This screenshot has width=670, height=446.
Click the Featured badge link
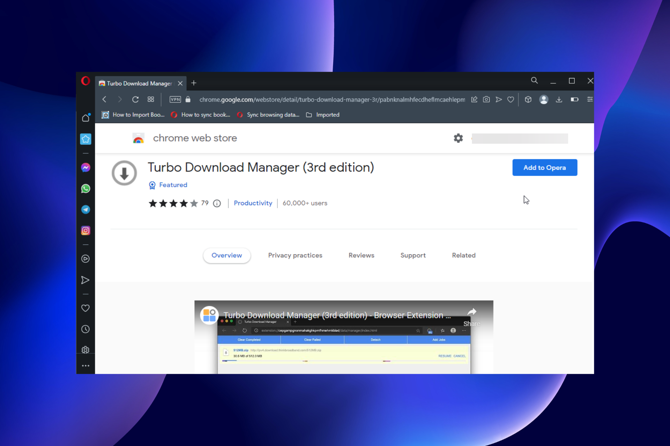tap(168, 185)
